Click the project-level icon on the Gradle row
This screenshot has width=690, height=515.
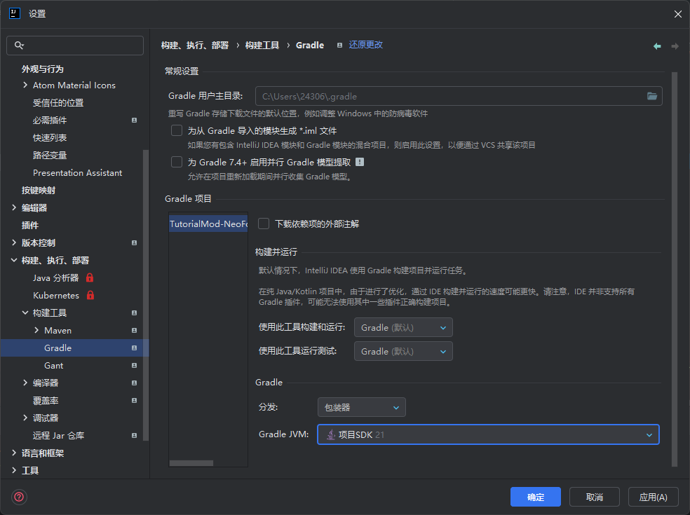(x=134, y=348)
